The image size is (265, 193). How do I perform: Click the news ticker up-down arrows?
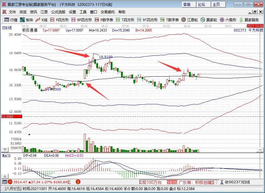click(x=217, y=182)
